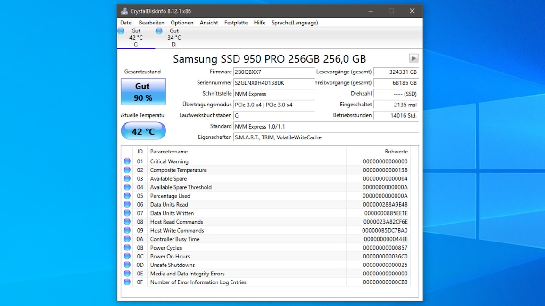545x306 pixels.
Task: Click the Betriebsstunden value 14016 Std.
Action: coord(396,115)
